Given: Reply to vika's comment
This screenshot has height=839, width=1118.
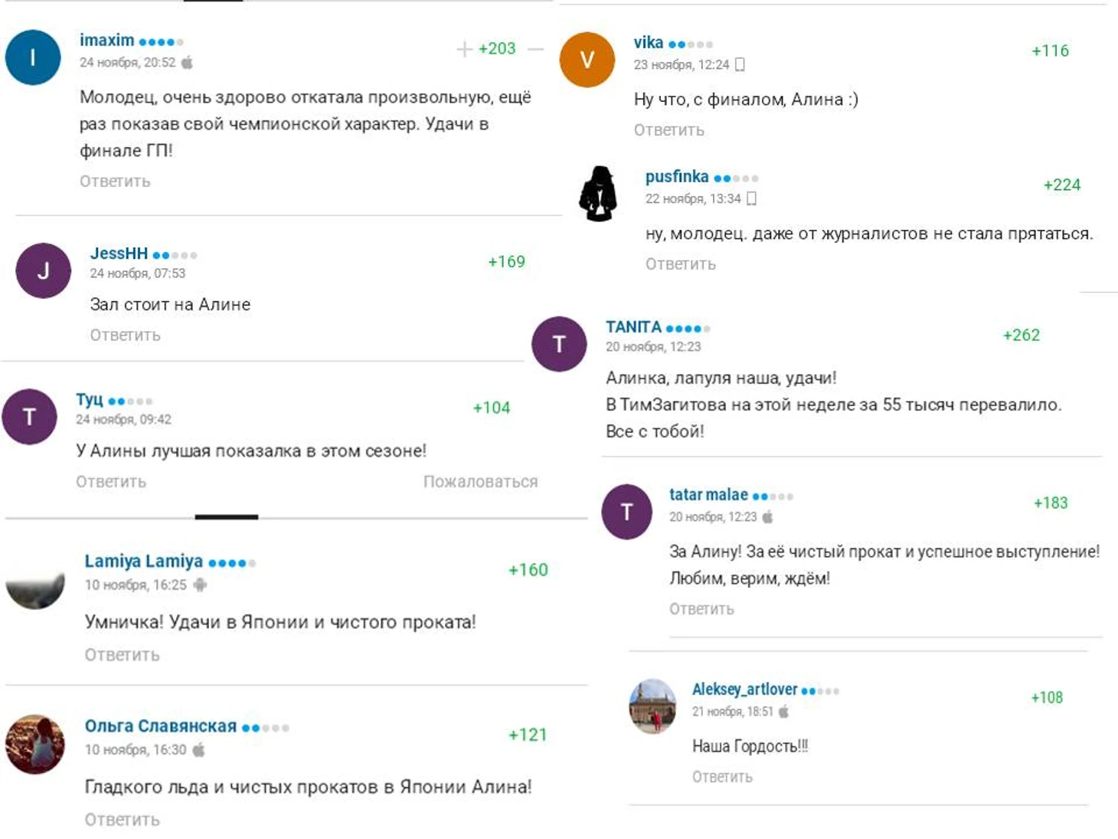Looking at the screenshot, I should coord(669,130).
